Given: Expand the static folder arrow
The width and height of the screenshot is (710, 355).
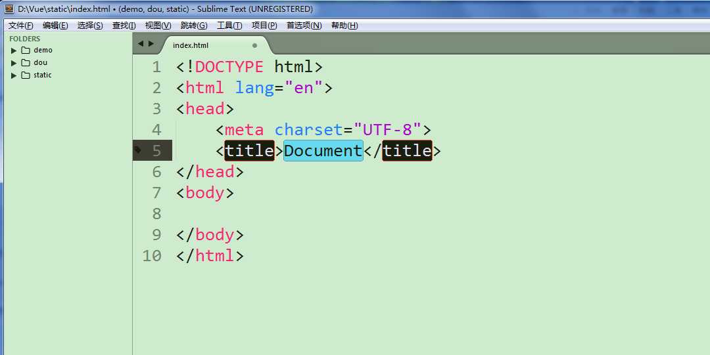Looking at the screenshot, I should point(14,75).
